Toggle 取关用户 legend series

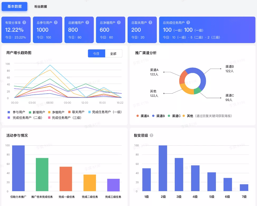(x=76, y=112)
